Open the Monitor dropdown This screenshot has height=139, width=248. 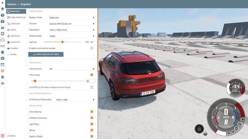[x=72, y=24]
